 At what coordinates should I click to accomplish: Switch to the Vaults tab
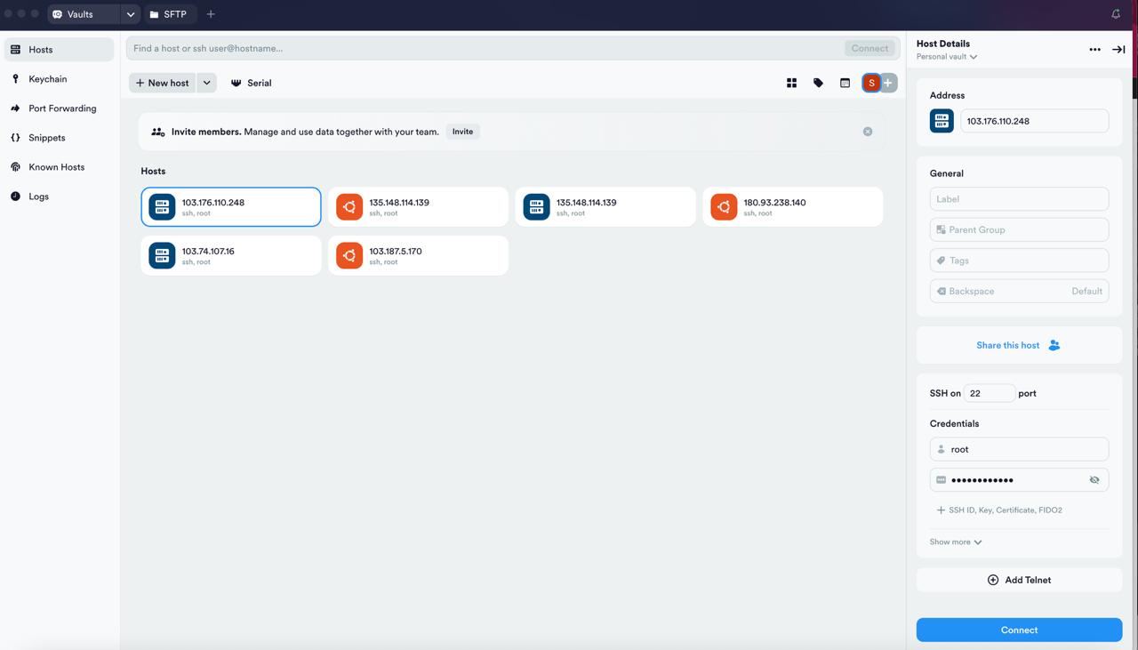(x=84, y=14)
